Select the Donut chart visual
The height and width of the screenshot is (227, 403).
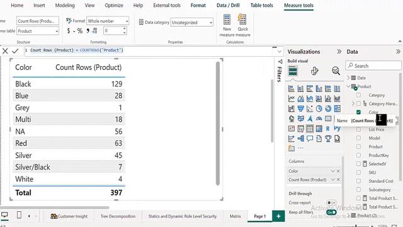click(x=328, y=108)
